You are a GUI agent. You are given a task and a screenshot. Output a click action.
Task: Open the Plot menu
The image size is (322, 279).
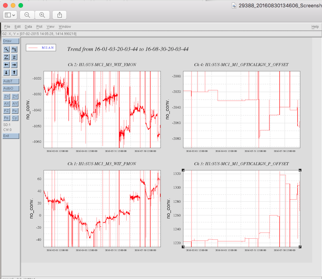pos(39,27)
